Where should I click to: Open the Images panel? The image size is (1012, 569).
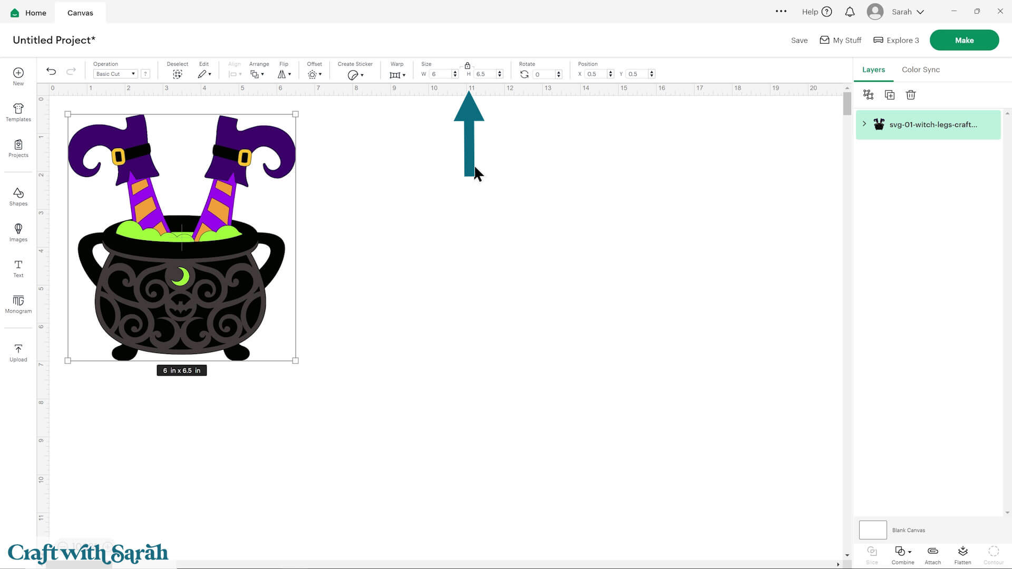pyautogui.click(x=18, y=233)
